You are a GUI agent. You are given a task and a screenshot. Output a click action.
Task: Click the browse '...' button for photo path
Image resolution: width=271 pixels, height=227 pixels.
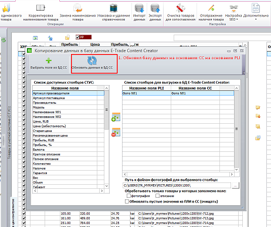click(x=235, y=185)
